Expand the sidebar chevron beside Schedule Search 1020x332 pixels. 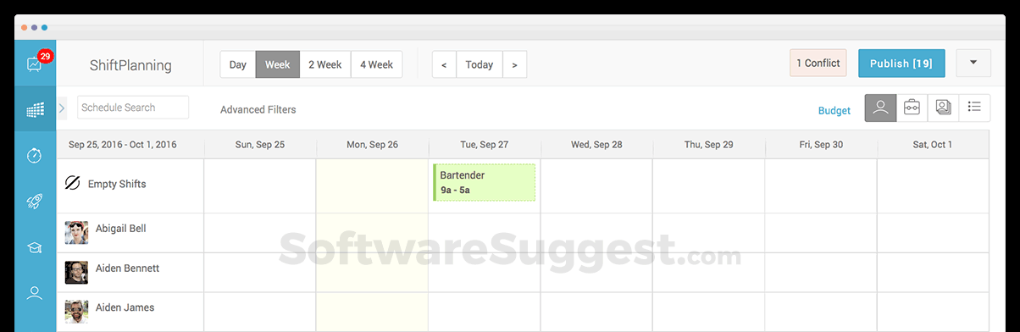tap(63, 108)
